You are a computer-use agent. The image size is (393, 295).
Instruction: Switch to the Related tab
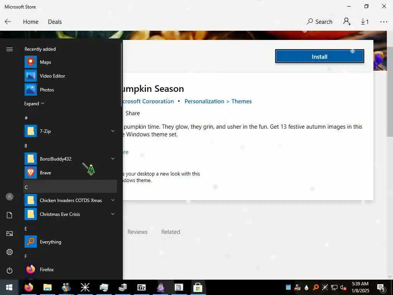170,232
